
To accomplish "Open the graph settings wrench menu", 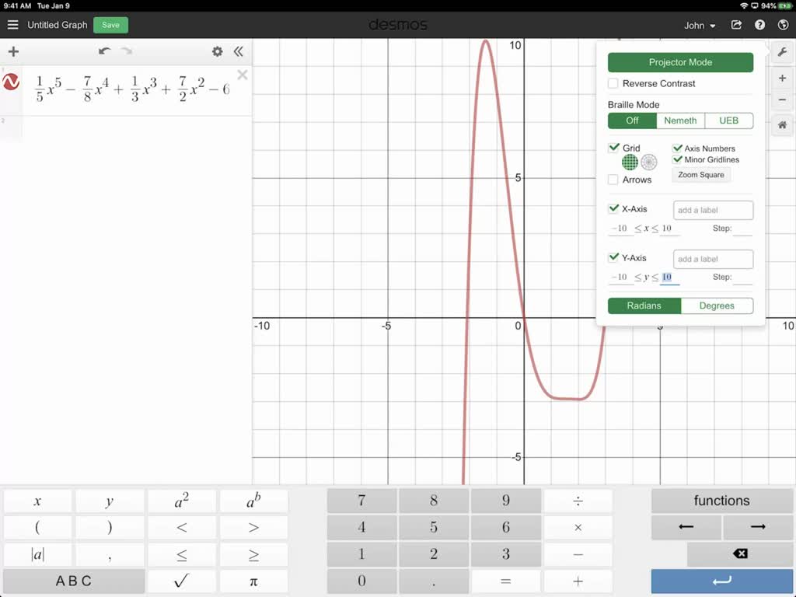I will pyautogui.click(x=782, y=51).
